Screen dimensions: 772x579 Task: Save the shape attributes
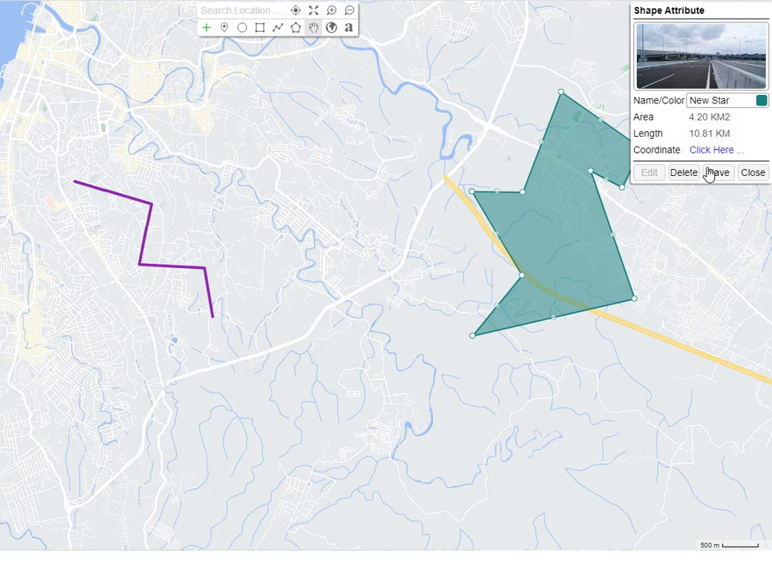718,173
